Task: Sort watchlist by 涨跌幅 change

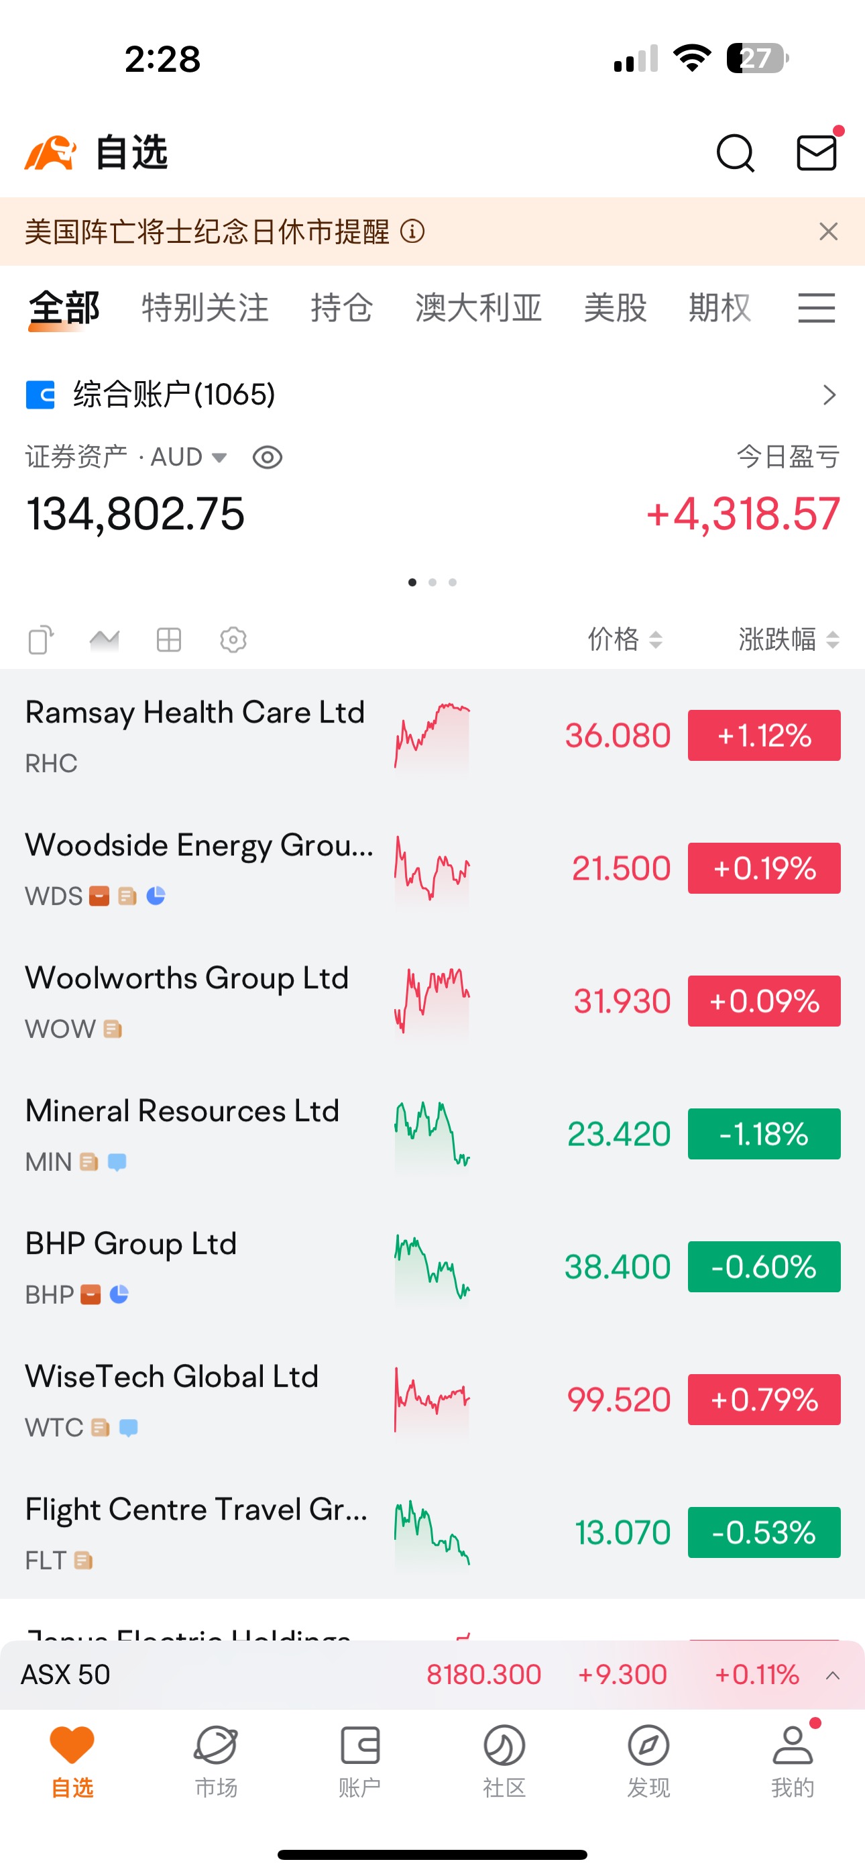Action: coord(789,639)
